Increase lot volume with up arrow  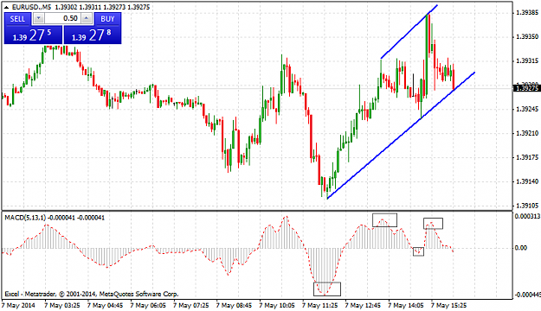[87, 19]
